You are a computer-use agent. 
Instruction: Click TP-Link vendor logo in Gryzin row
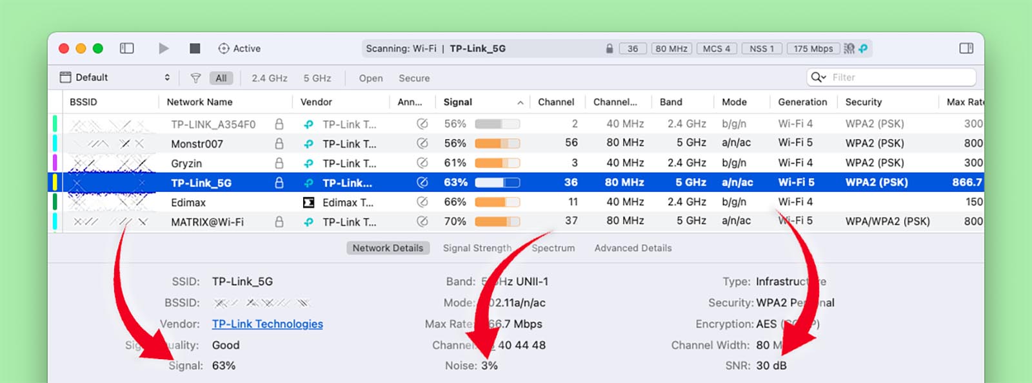pos(309,163)
